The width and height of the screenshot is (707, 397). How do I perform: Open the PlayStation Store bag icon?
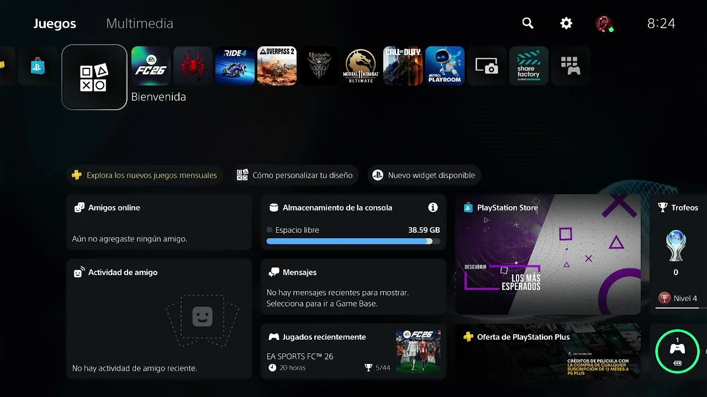[x=38, y=66]
